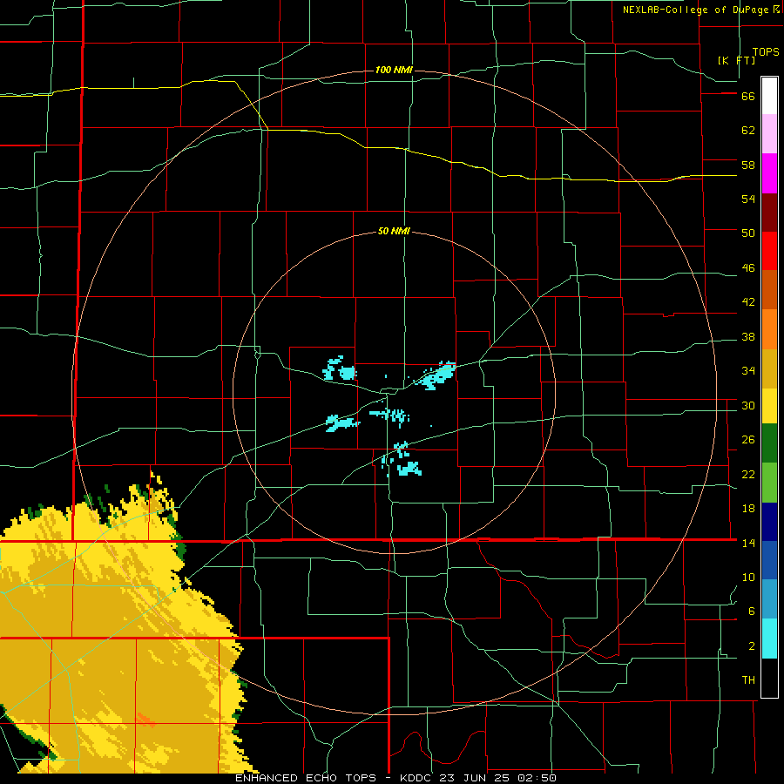Click the small orange patch in yellow echo
The image size is (784, 784).
point(145,719)
